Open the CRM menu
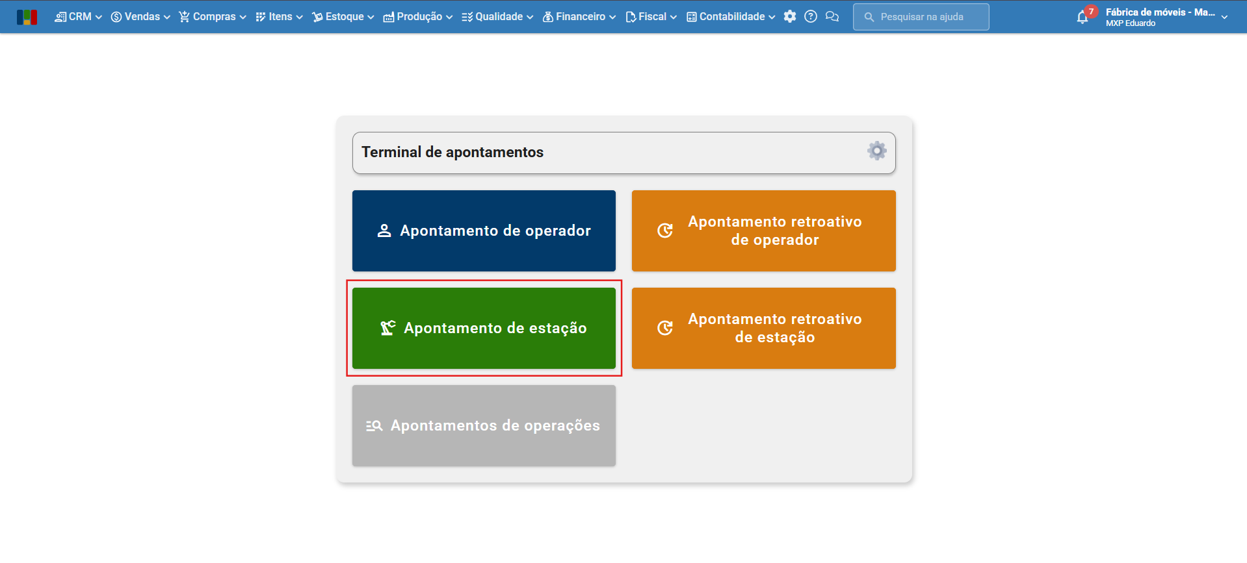The image size is (1247, 563). coord(78,17)
